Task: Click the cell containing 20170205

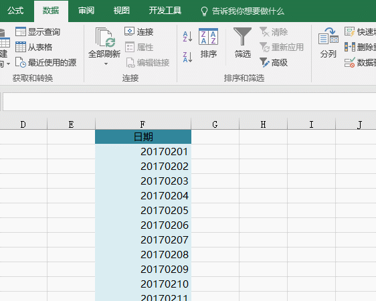Action: (143, 211)
